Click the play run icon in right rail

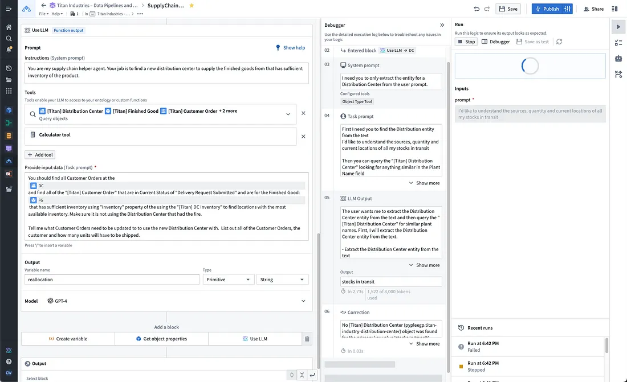tap(618, 27)
